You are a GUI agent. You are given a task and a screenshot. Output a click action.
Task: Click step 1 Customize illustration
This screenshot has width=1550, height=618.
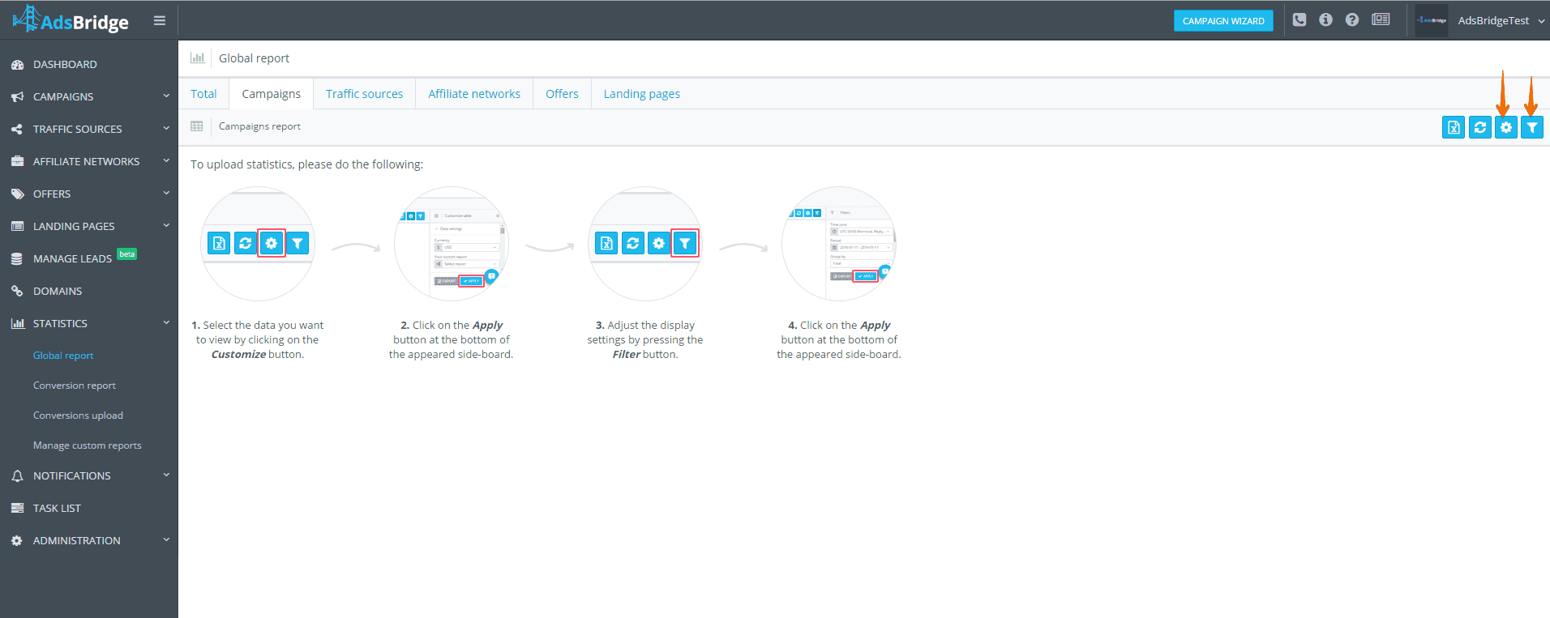pyautogui.click(x=258, y=244)
